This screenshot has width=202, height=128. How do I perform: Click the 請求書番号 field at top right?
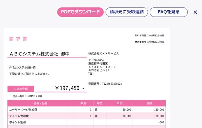[x=149, y=42]
